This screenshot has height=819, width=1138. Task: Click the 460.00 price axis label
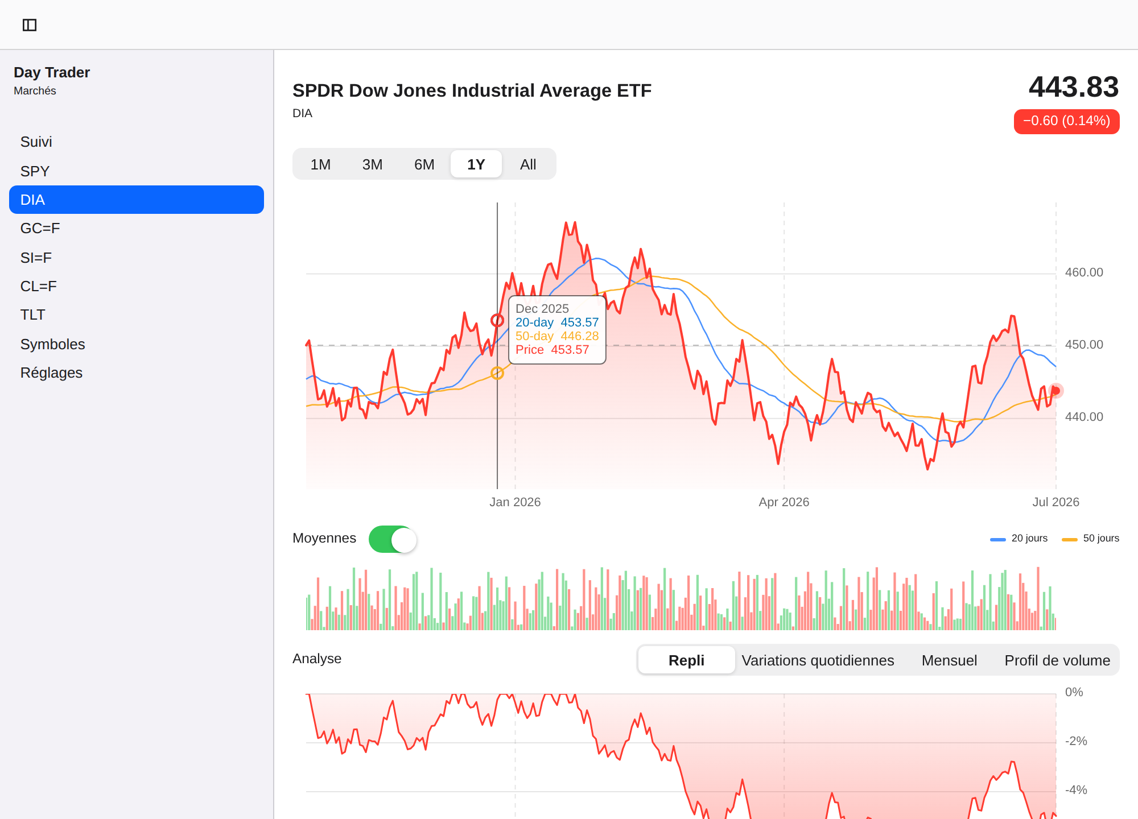1084,272
